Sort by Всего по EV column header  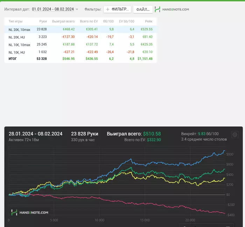89,22
